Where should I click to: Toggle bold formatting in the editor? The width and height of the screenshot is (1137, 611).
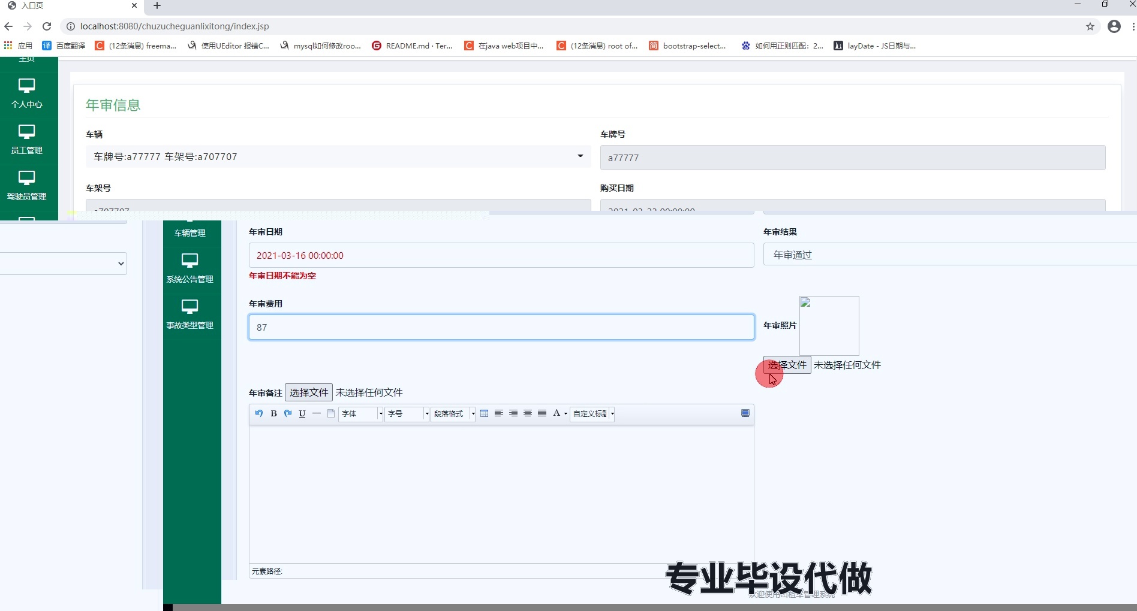[273, 413]
